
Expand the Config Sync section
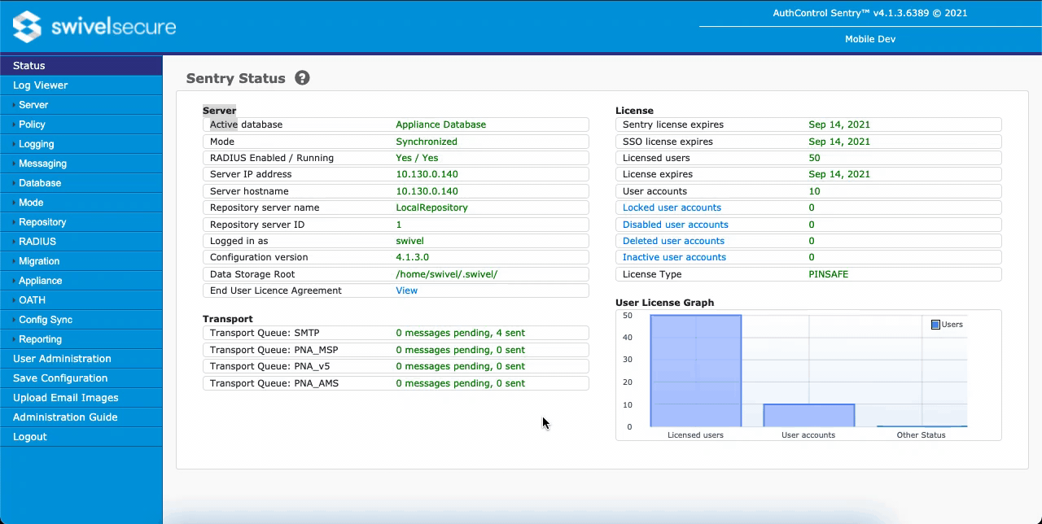pos(46,320)
